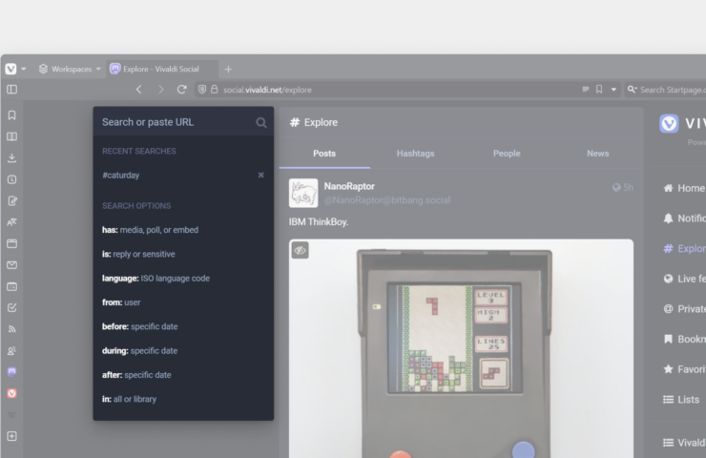Click the Explore column heading

(314, 122)
